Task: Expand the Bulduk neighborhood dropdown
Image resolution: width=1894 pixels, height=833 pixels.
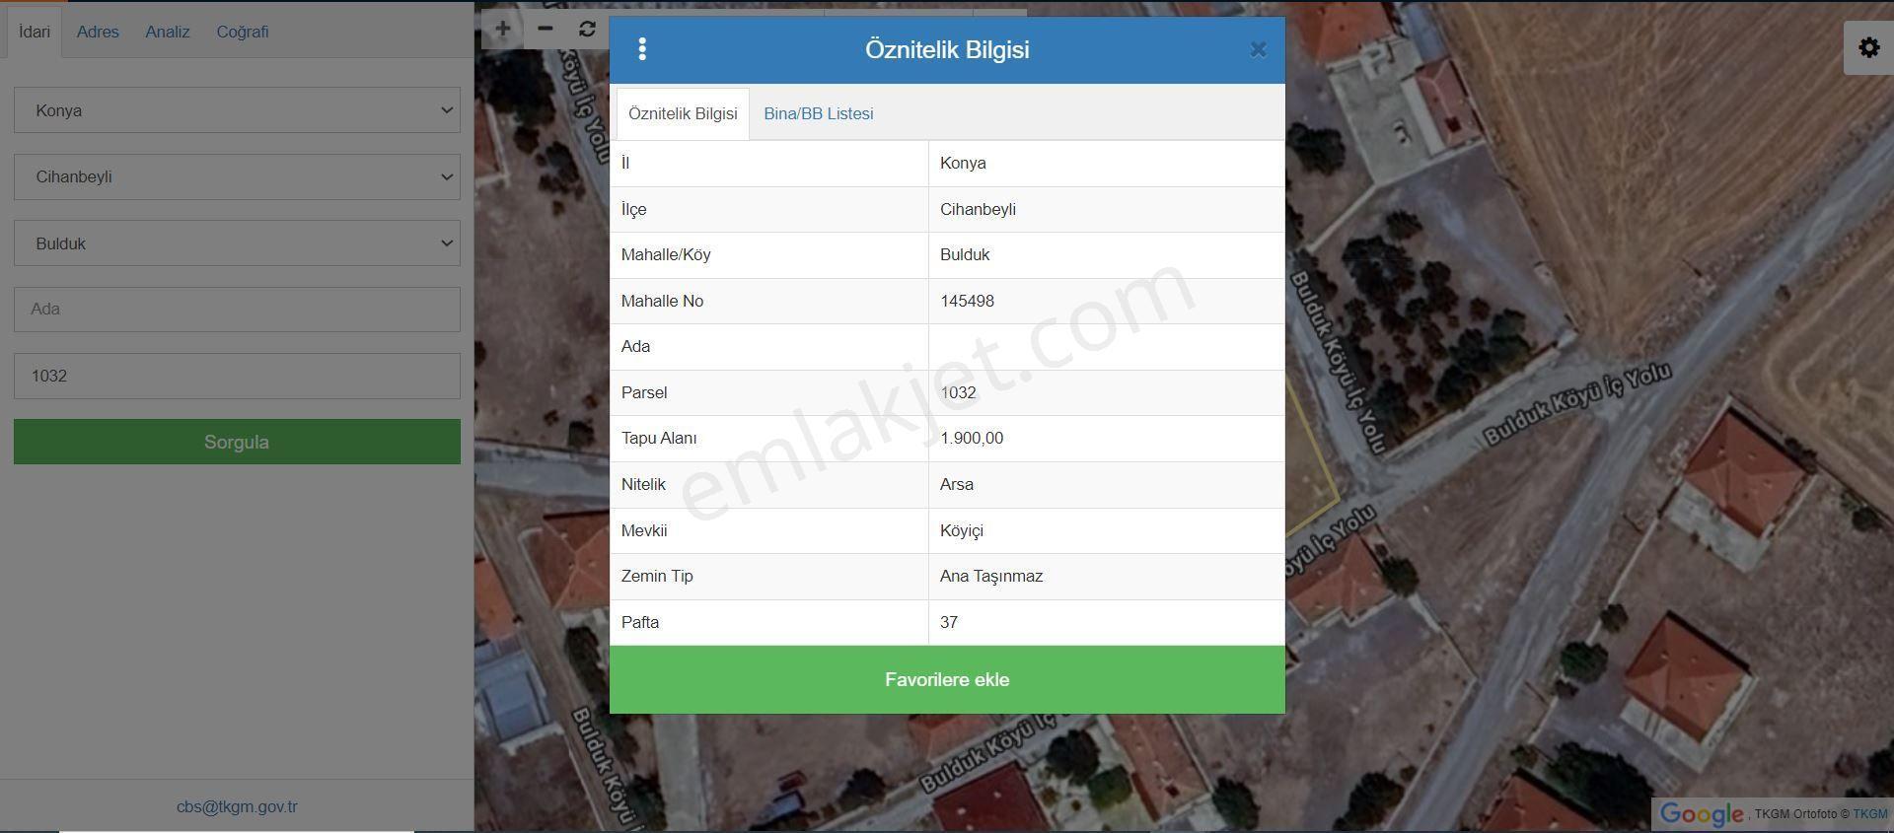Action: (237, 243)
